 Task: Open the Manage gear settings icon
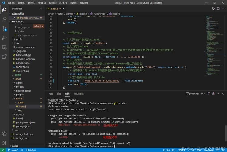point(4,143)
